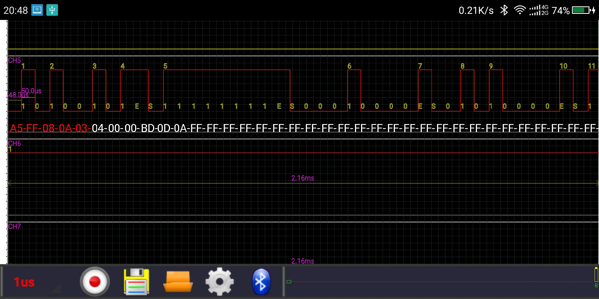Open a saved capture via folder icon
The width and height of the screenshot is (599, 299).
[x=178, y=282]
